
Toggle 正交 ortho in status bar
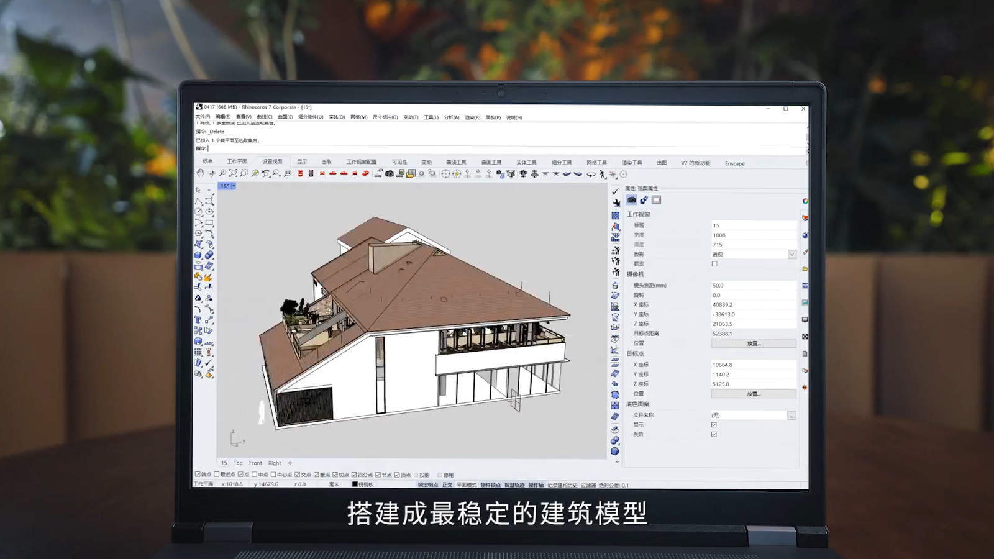(447, 484)
